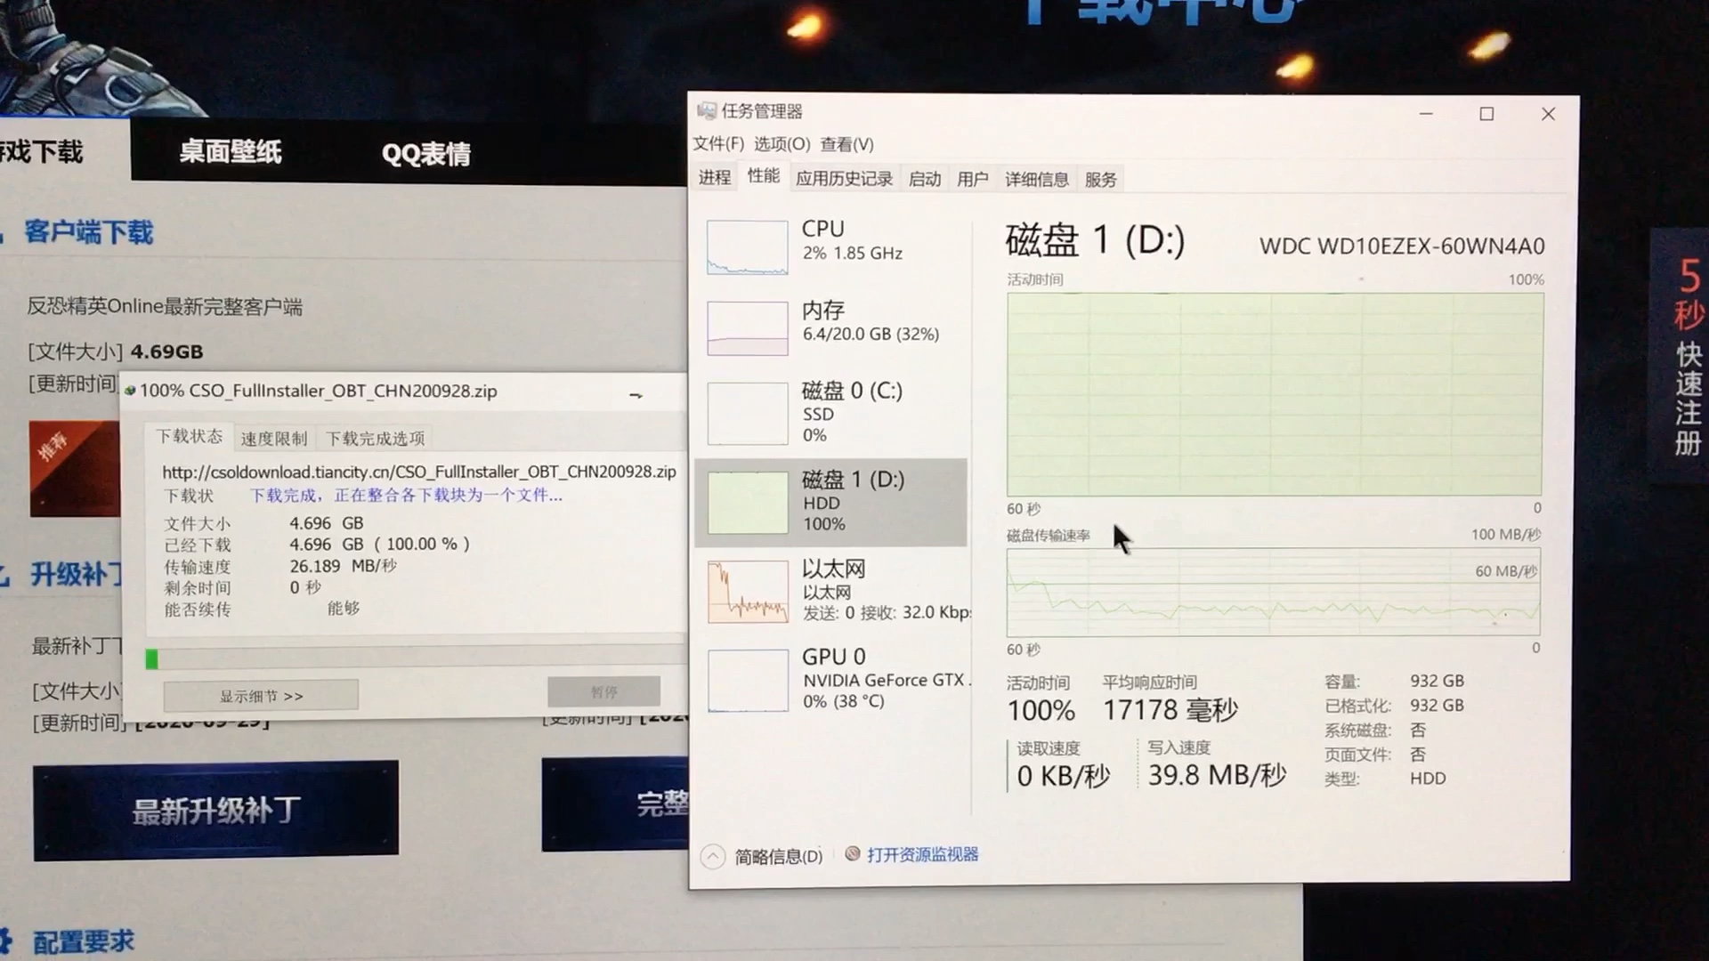The height and width of the screenshot is (961, 1709).
Task: Switch to the 速度限制 tab in download dialog
Action: click(x=273, y=437)
